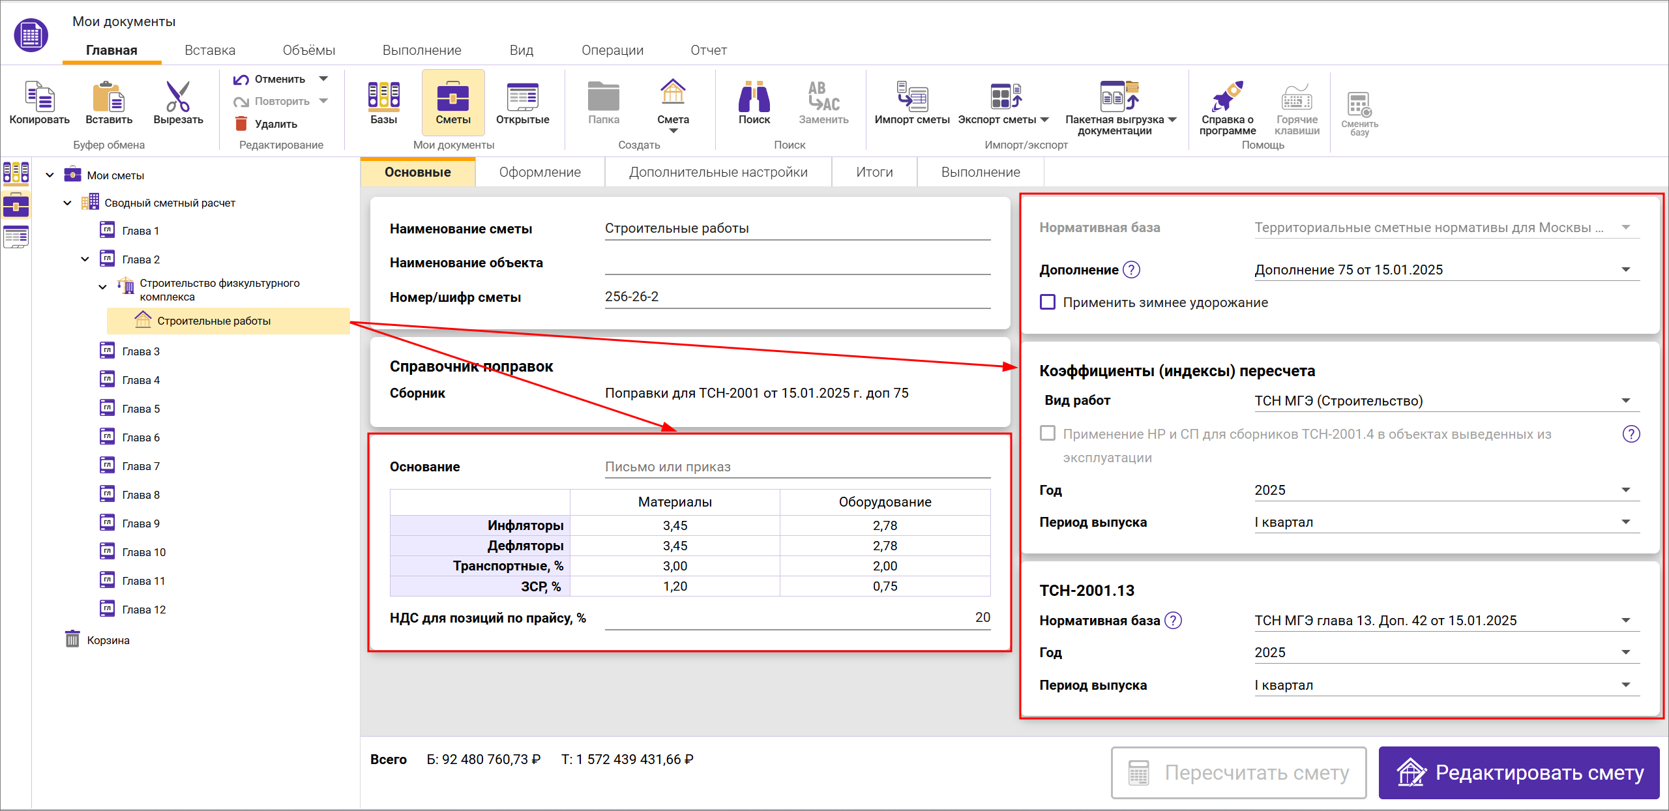
Task: Toggle Применение НР и СП checkbox
Action: [x=1048, y=434]
